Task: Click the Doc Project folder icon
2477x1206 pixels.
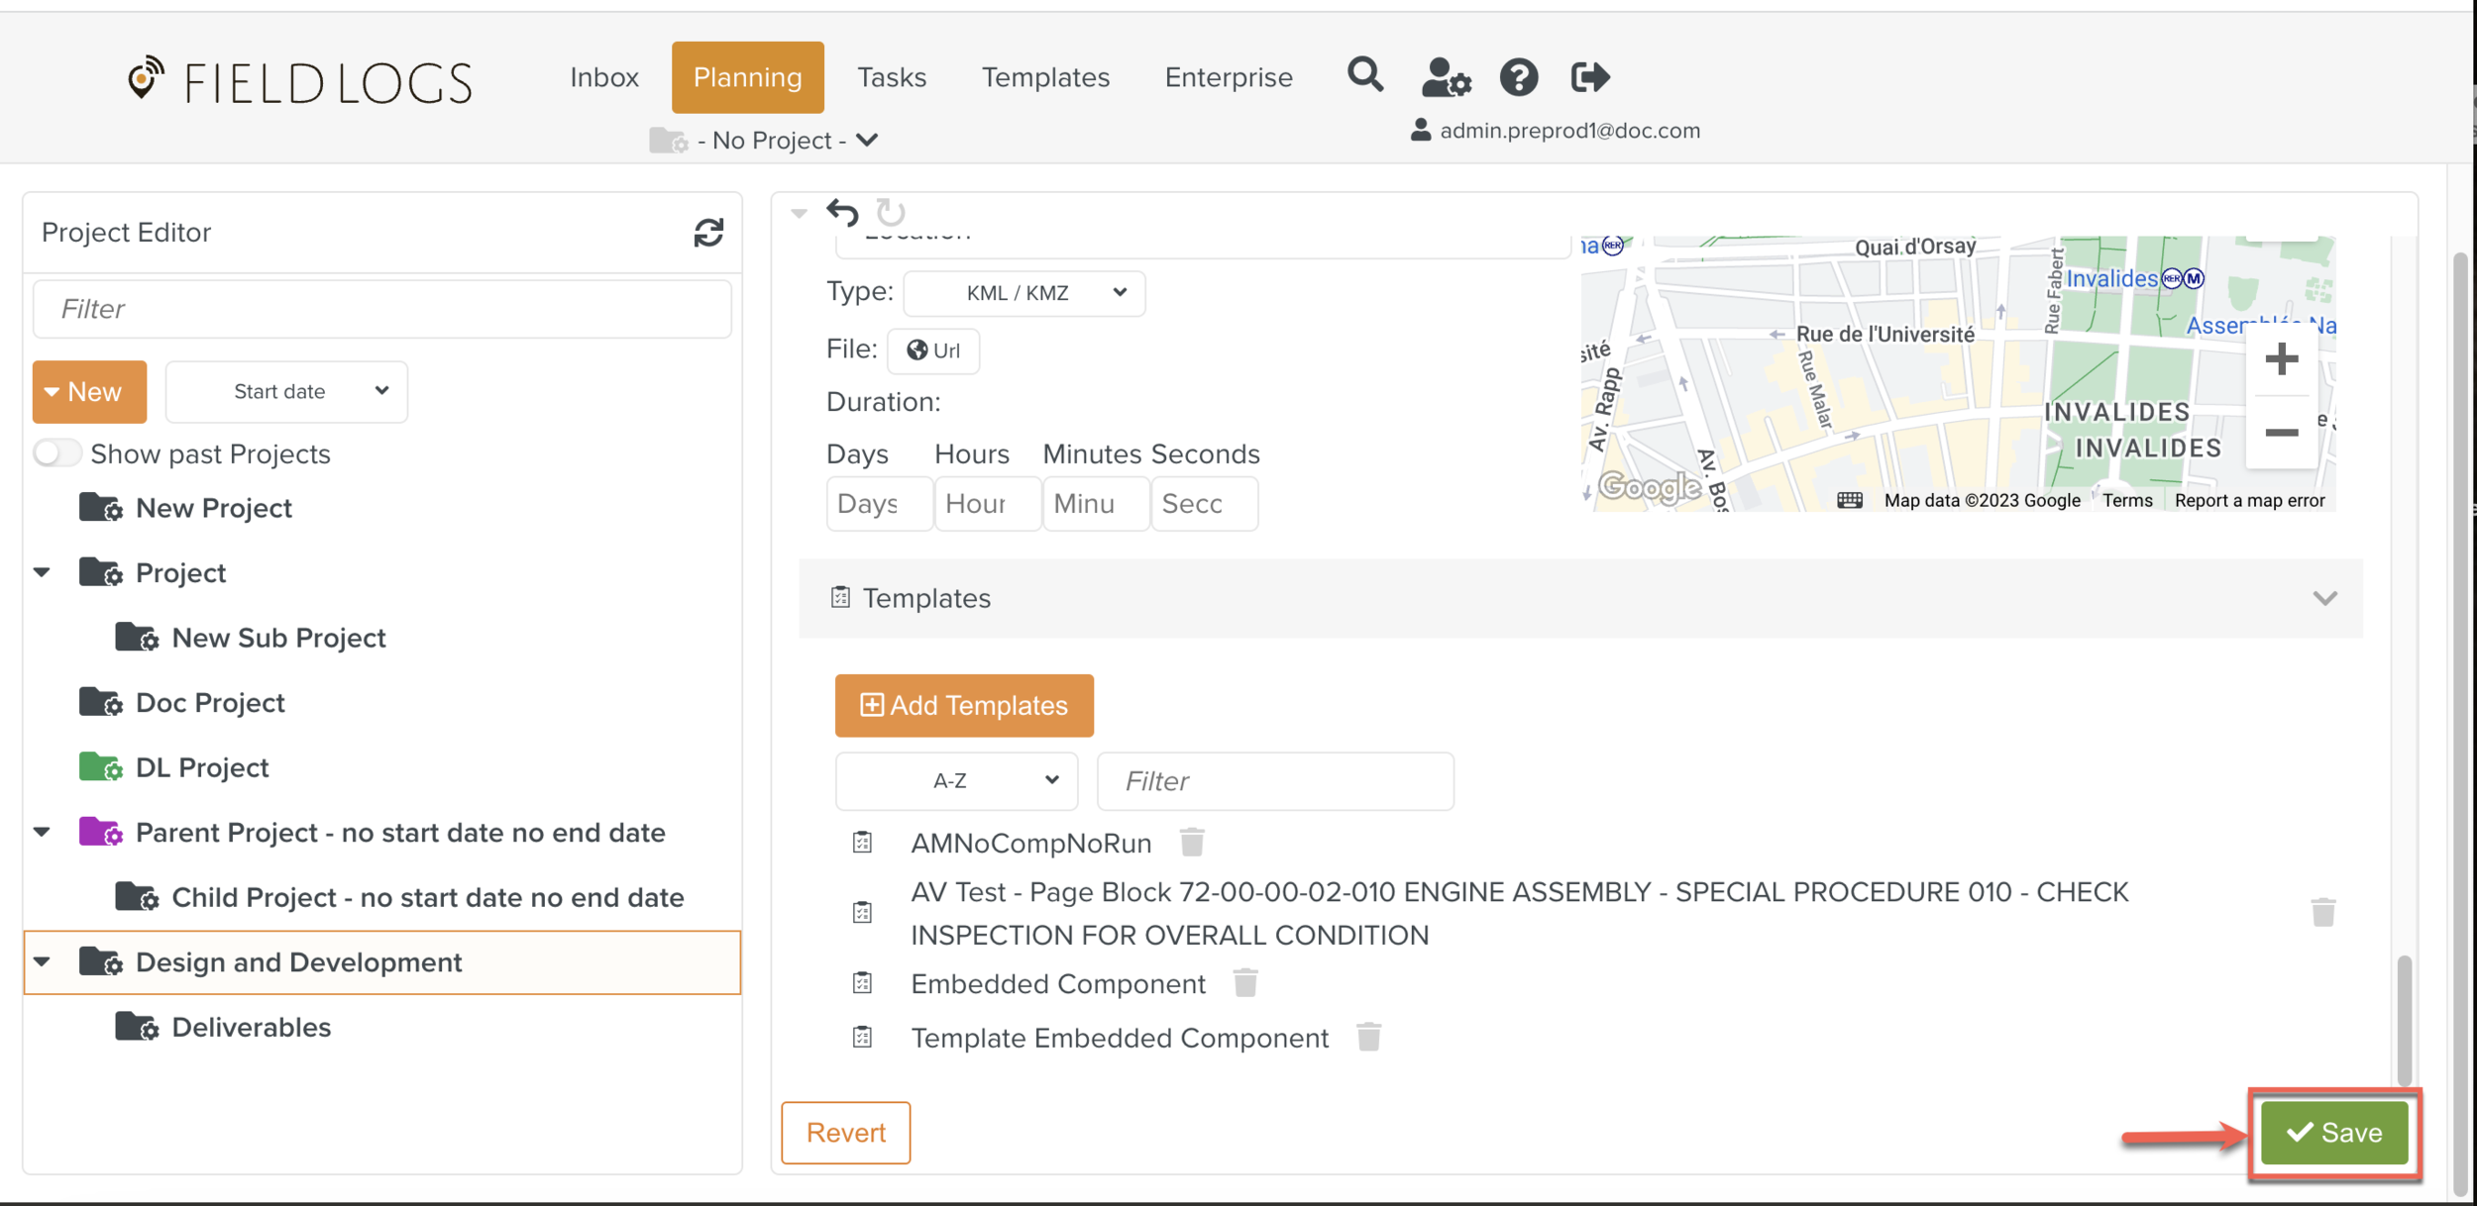Action: (101, 702)
